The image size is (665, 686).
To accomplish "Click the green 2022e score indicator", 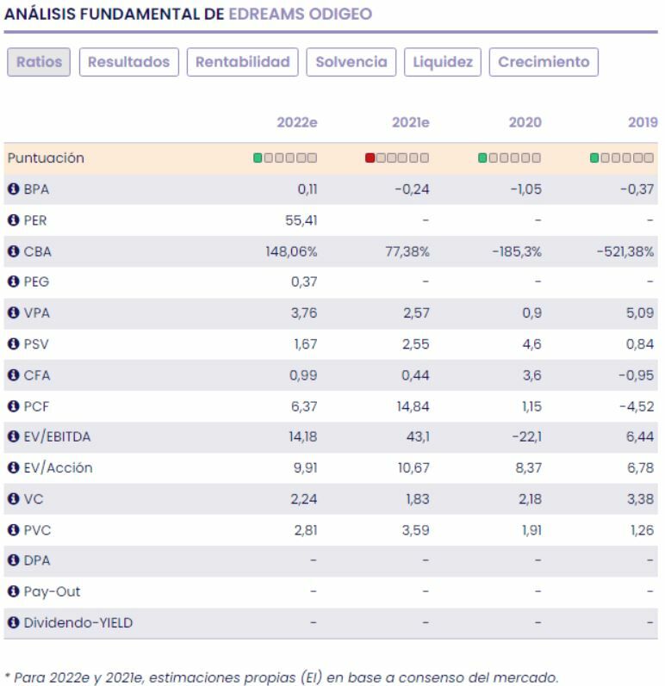I will pos(258,158).
